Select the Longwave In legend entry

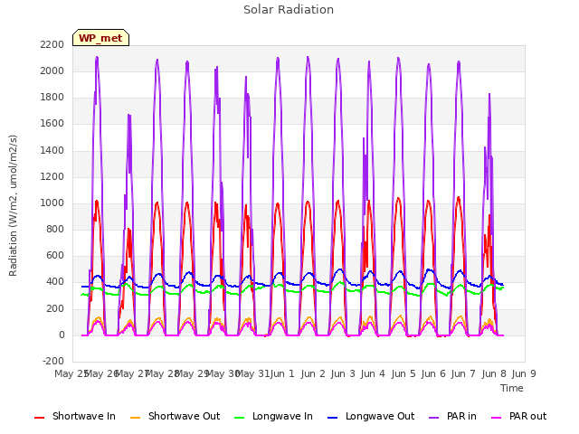273,416
